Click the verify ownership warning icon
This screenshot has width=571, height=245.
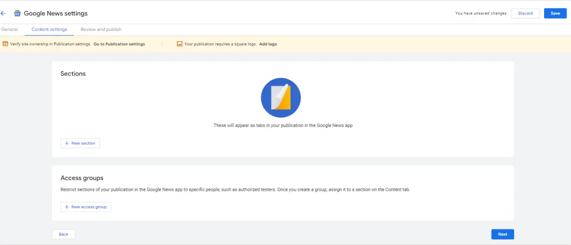click(x=5, y=44)
